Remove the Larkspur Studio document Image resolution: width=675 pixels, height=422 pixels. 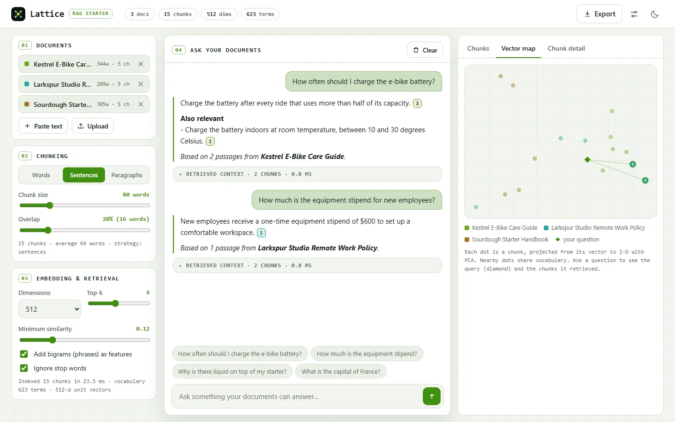141,84
